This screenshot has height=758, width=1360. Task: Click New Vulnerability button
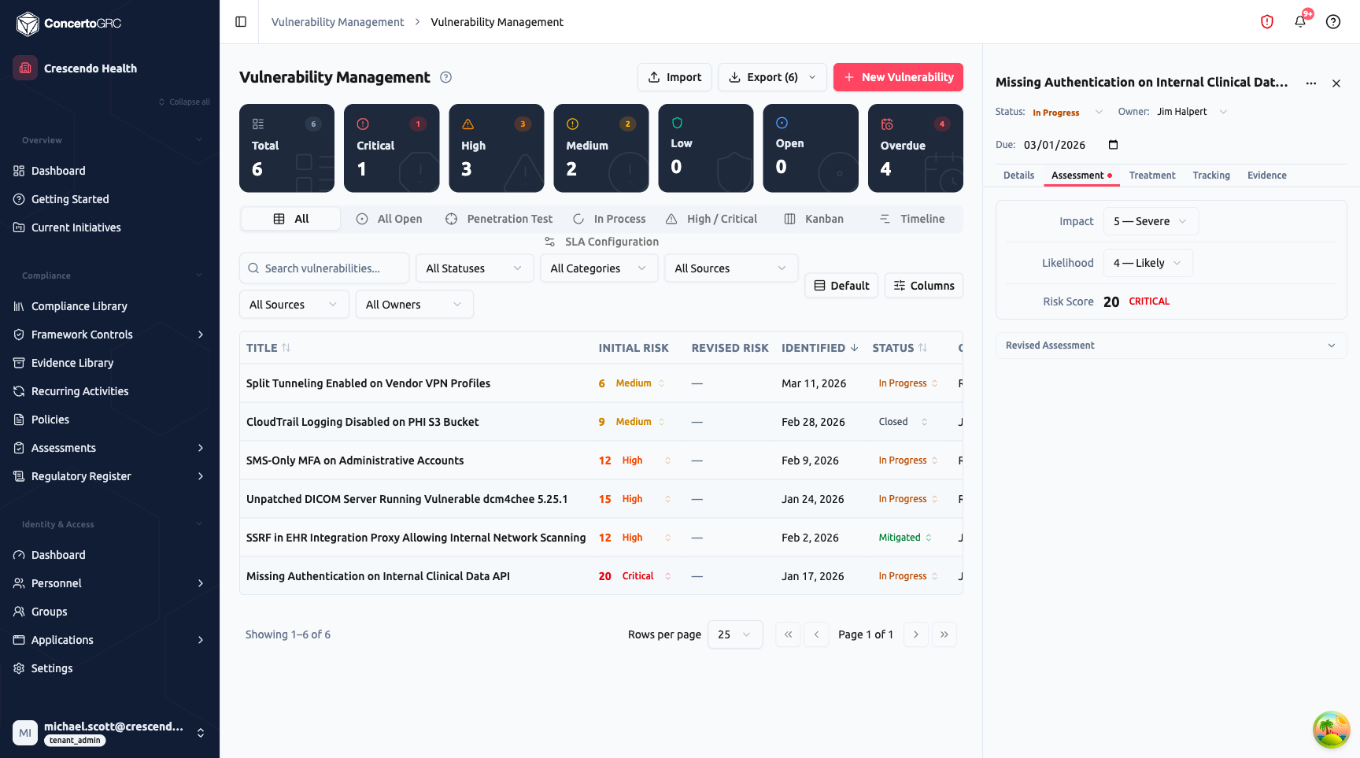[x=898, y=77]
